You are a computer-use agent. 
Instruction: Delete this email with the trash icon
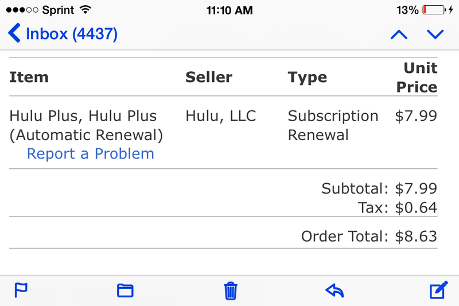point(230,290)
